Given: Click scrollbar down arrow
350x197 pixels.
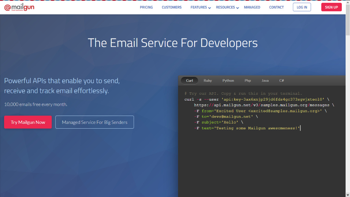Looking at the screenshot, I should click(348, 195).
